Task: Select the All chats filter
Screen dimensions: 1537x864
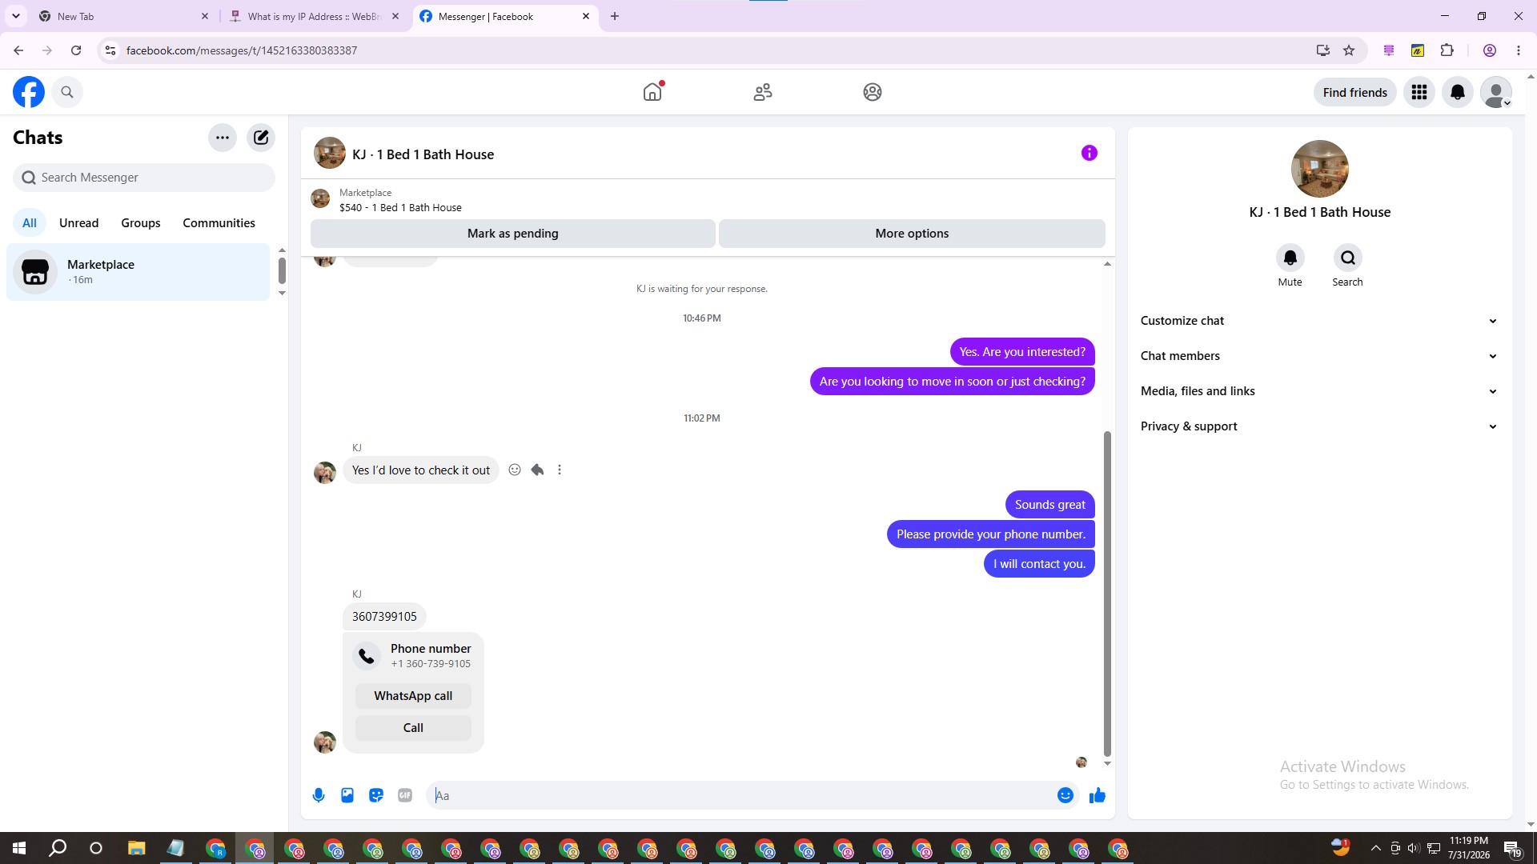Action: (x=30, y=223)
